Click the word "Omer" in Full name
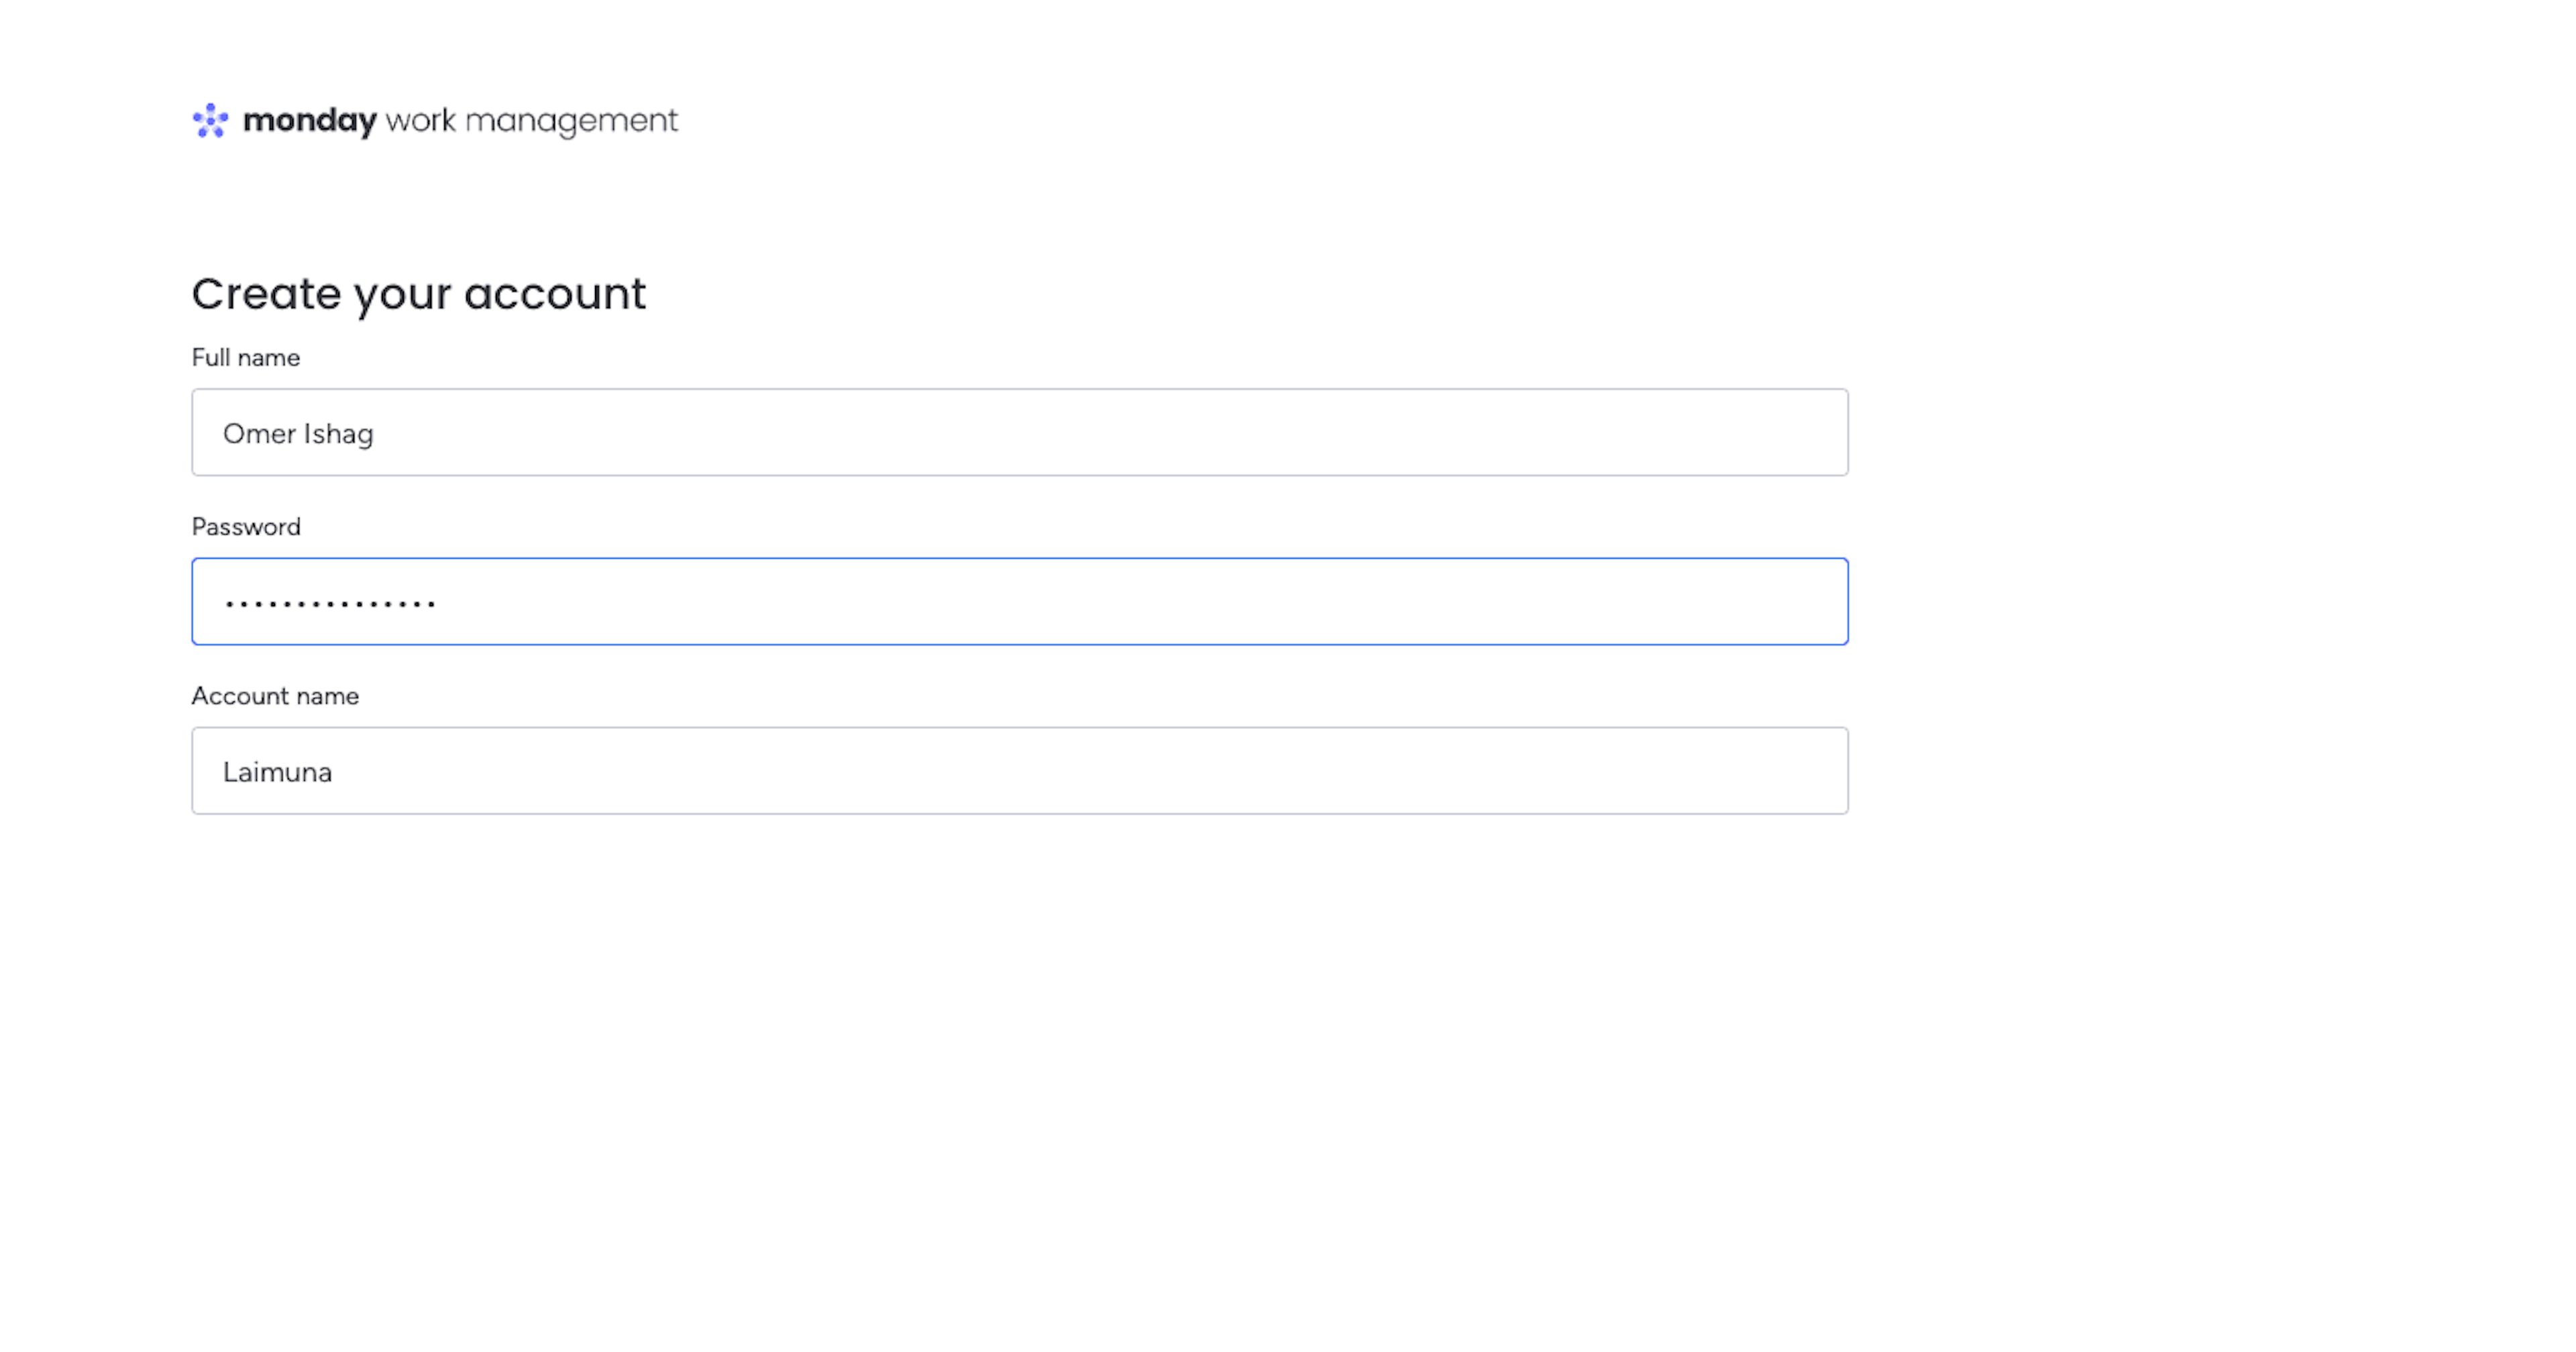 (259, 433)
